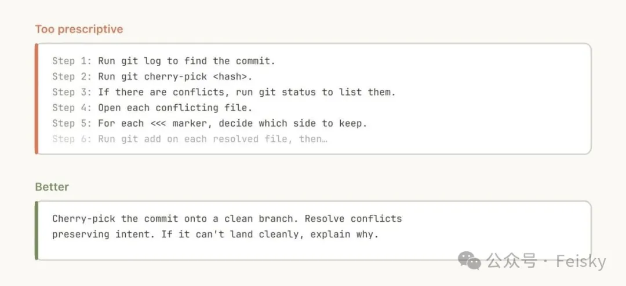The width and height of the screenshot is (626, 286).
Task: Click the "explain why." ending text
Action: point(344,234)
